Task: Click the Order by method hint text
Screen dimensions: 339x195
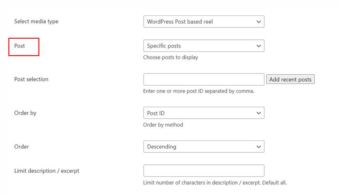Action: pyautogui.click(x=163, y=125)
